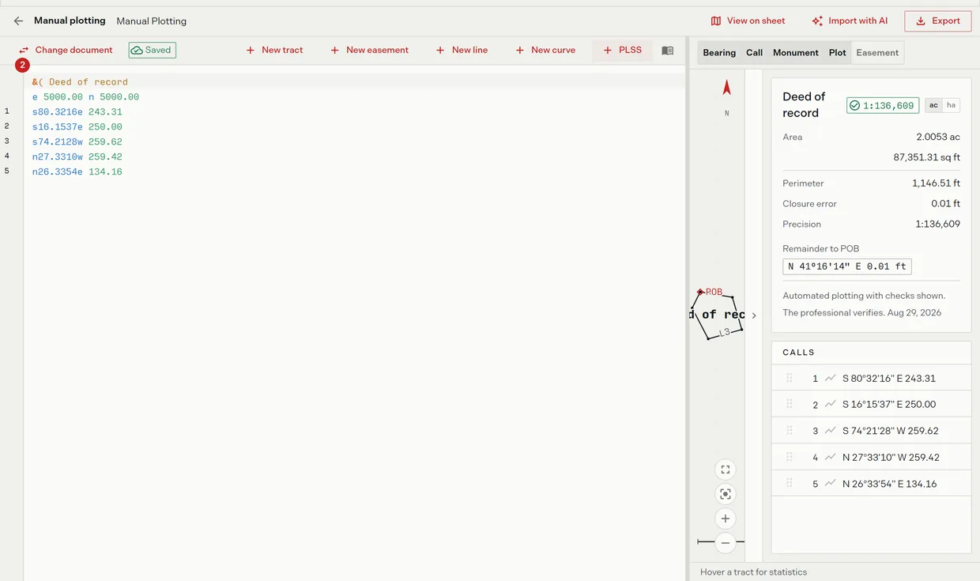This screenshot has height=581, width=980.
Task: Grab drag handle of call 1
Action: 789,378
